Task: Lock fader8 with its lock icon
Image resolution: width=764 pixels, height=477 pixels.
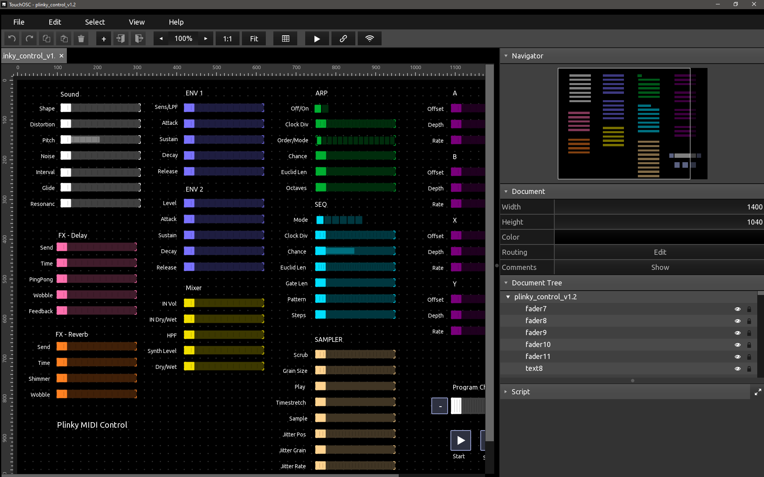Action: [749, 321]
